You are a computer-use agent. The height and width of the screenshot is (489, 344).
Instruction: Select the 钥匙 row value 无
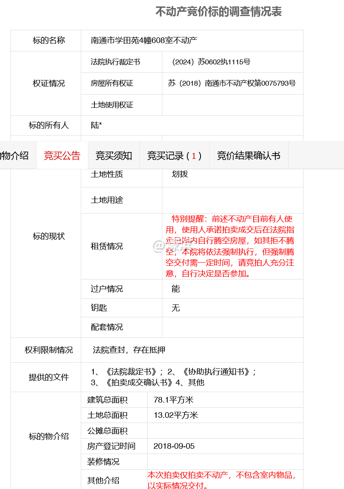point(175,308)
